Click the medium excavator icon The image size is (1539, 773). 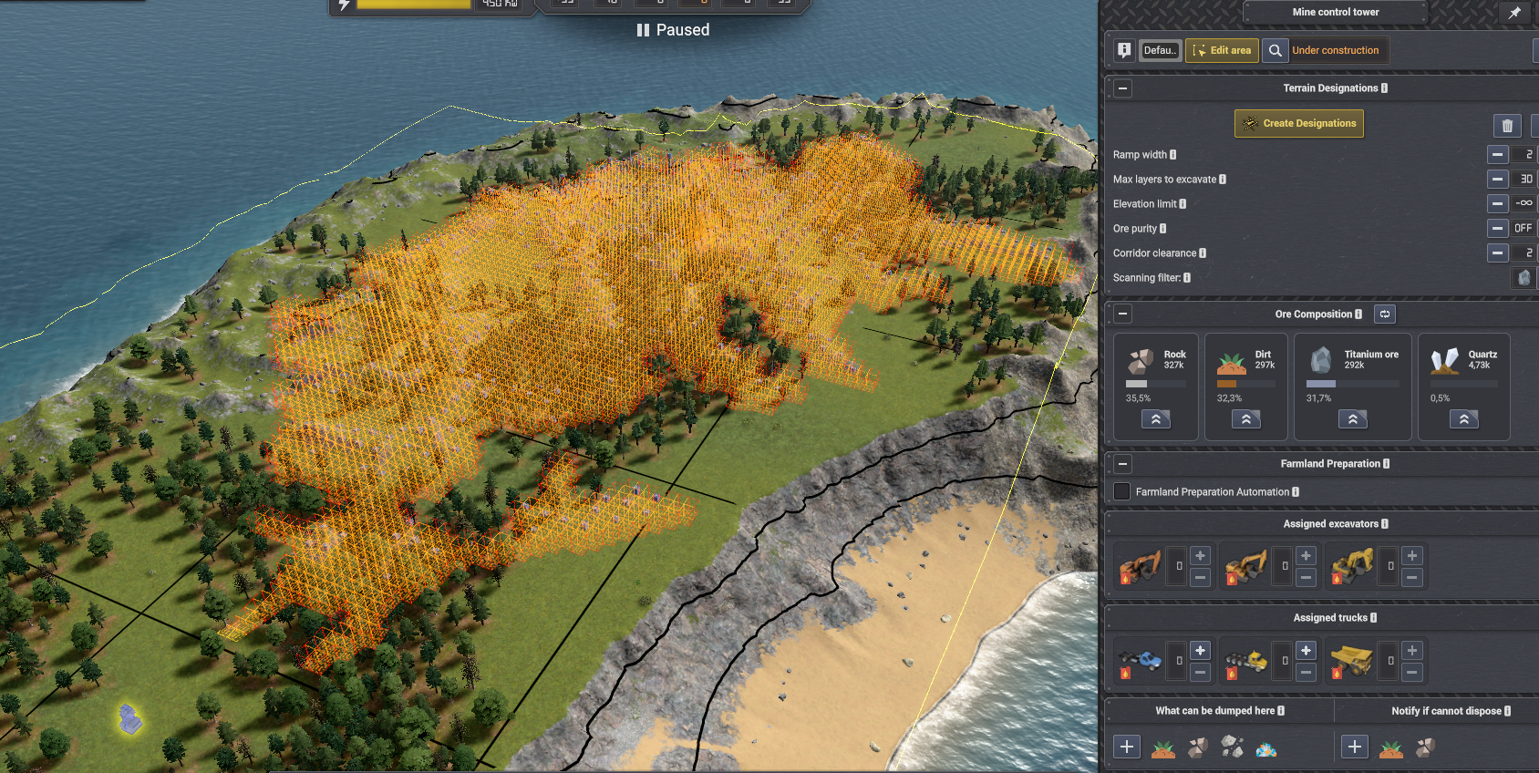pyautogui.click(x=1245, y=566)
